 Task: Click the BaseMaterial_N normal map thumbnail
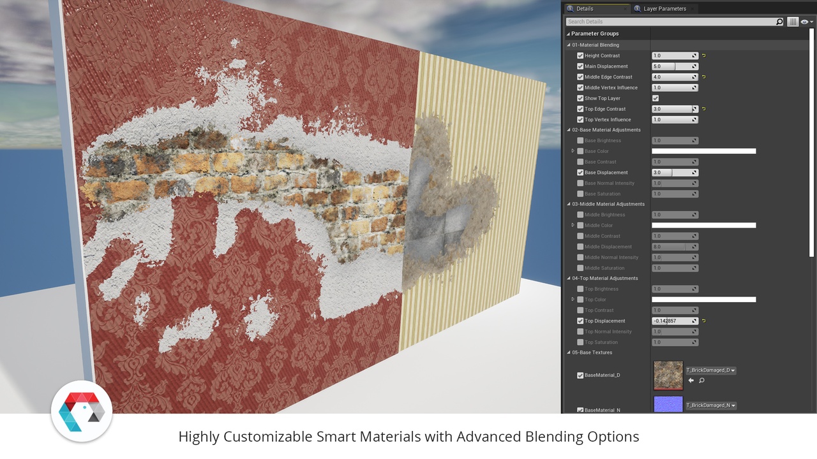coord(668,405)
